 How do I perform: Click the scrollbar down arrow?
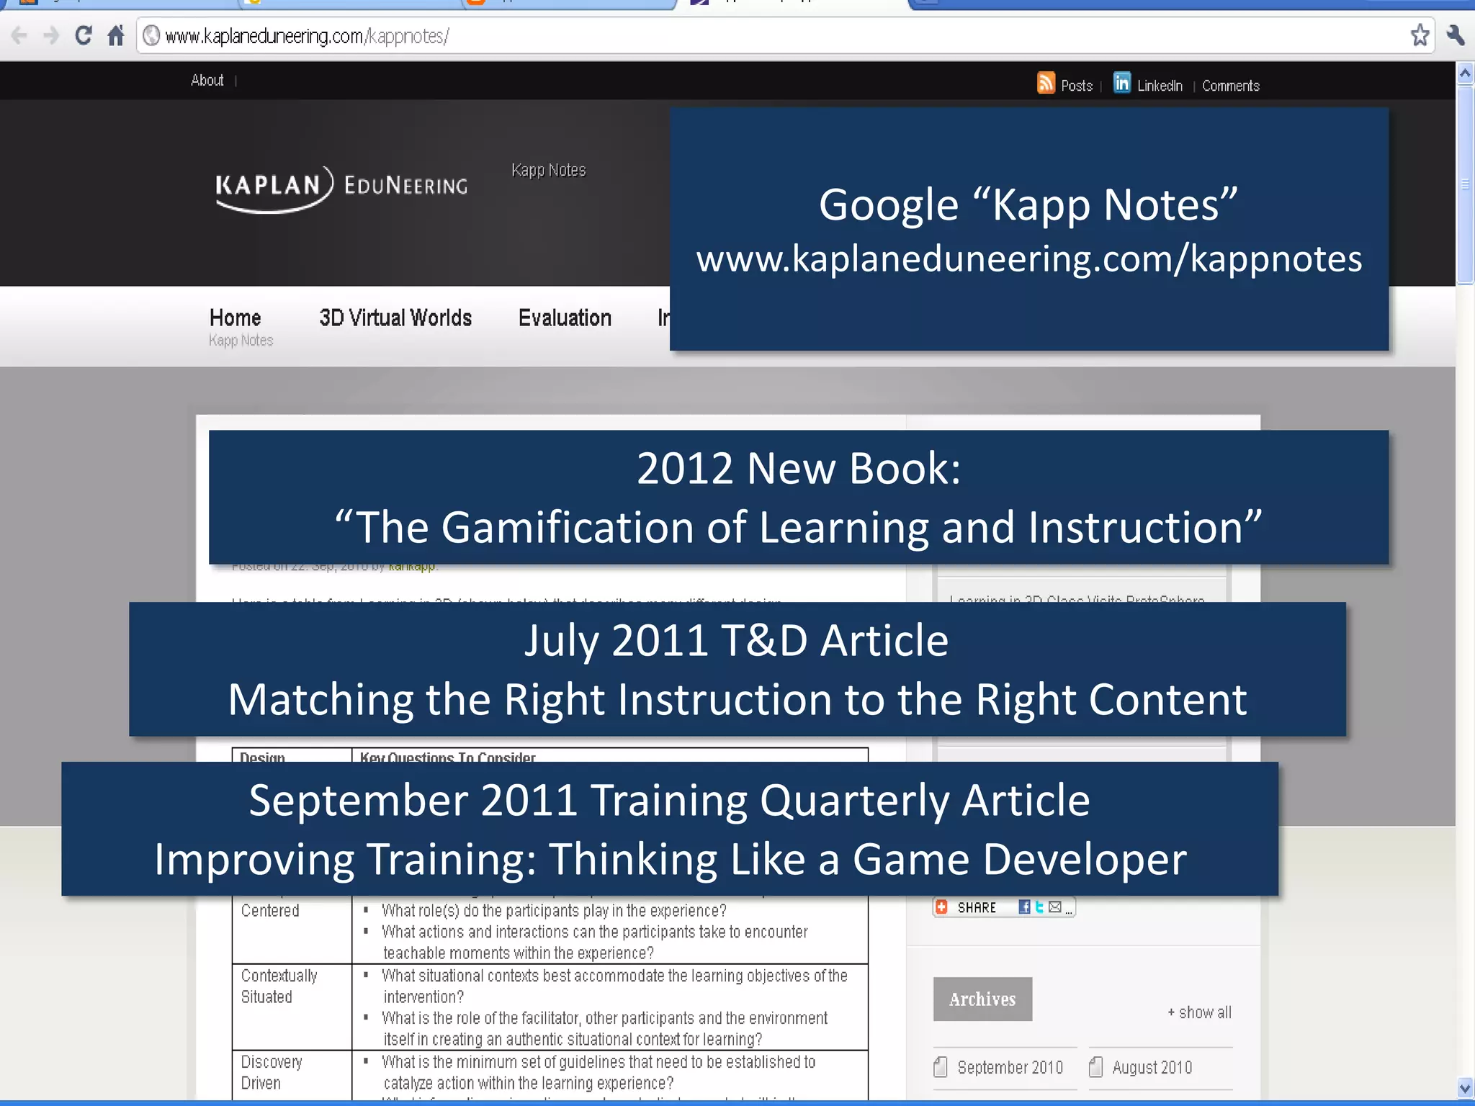click(1465, 1087)
